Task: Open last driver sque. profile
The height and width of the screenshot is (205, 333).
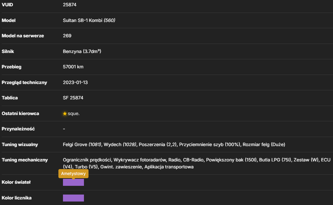Action: pos(74,114)
